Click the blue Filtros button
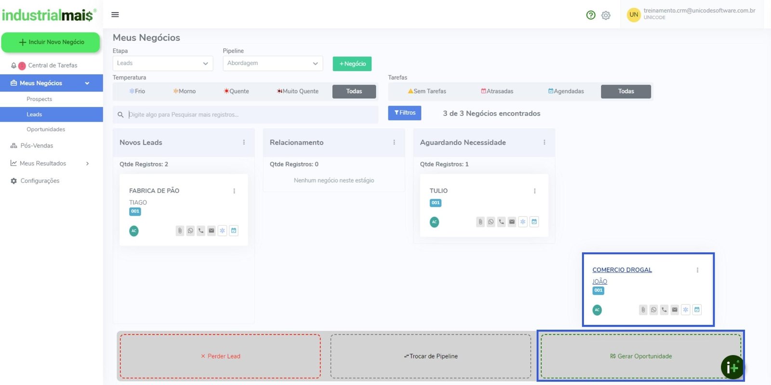This screenshot has width=771, height=385. click(x=404, y=113)
